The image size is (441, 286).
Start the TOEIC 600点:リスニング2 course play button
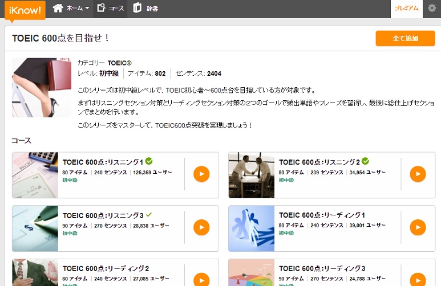[x=418, y=174]
